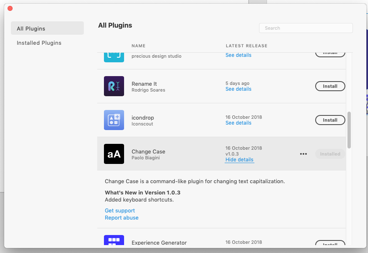Collapse Change Case with Hide details
The image size is (368, 253).
click(x=239, y=160)
